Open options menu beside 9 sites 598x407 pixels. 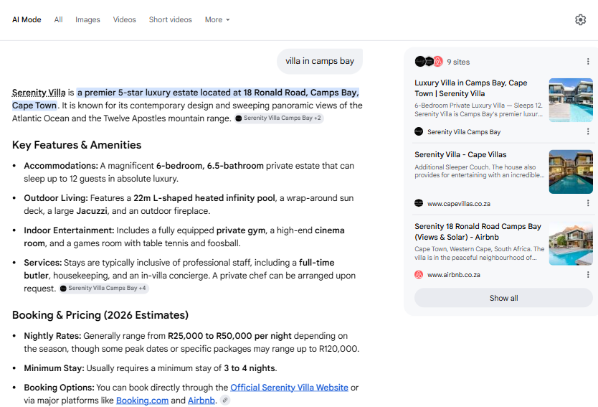click(588, 62)
